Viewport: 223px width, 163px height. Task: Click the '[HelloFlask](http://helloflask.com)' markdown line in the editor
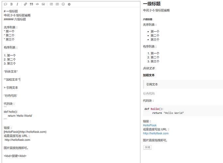pos(25,132)
